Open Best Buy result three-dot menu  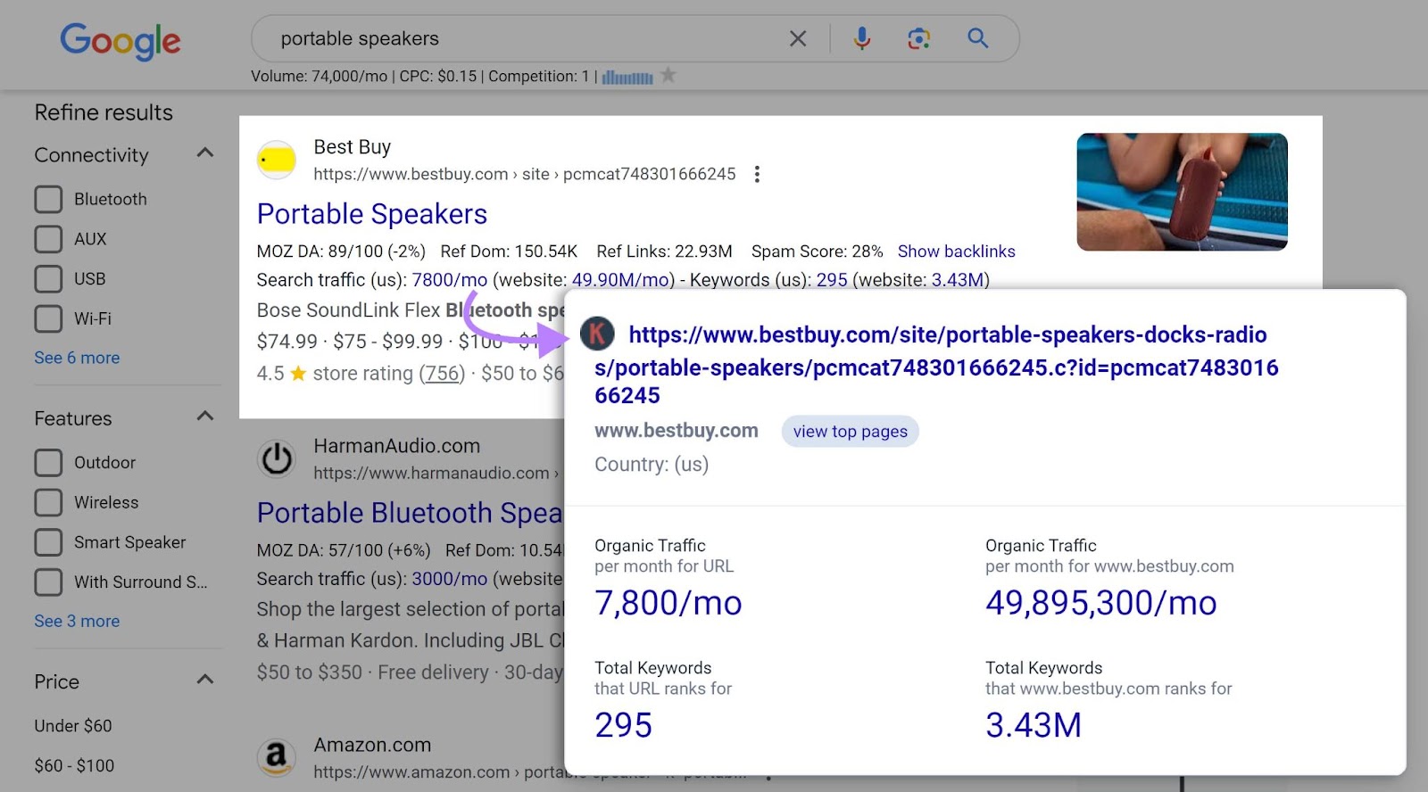(x=757, y=174)
